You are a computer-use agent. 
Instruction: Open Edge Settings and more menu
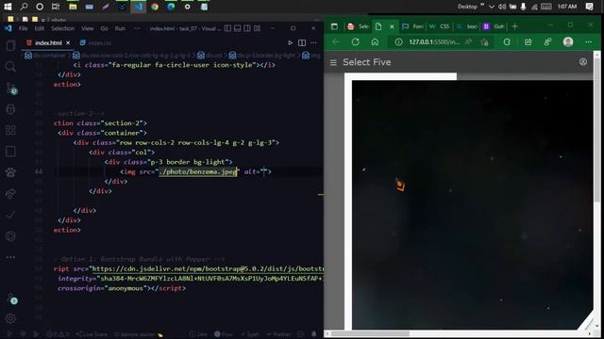[588, 41]
